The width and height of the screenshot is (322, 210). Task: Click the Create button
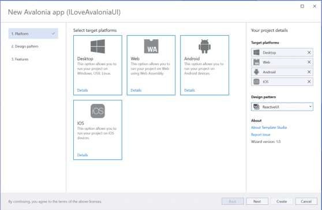click(282, 201)
